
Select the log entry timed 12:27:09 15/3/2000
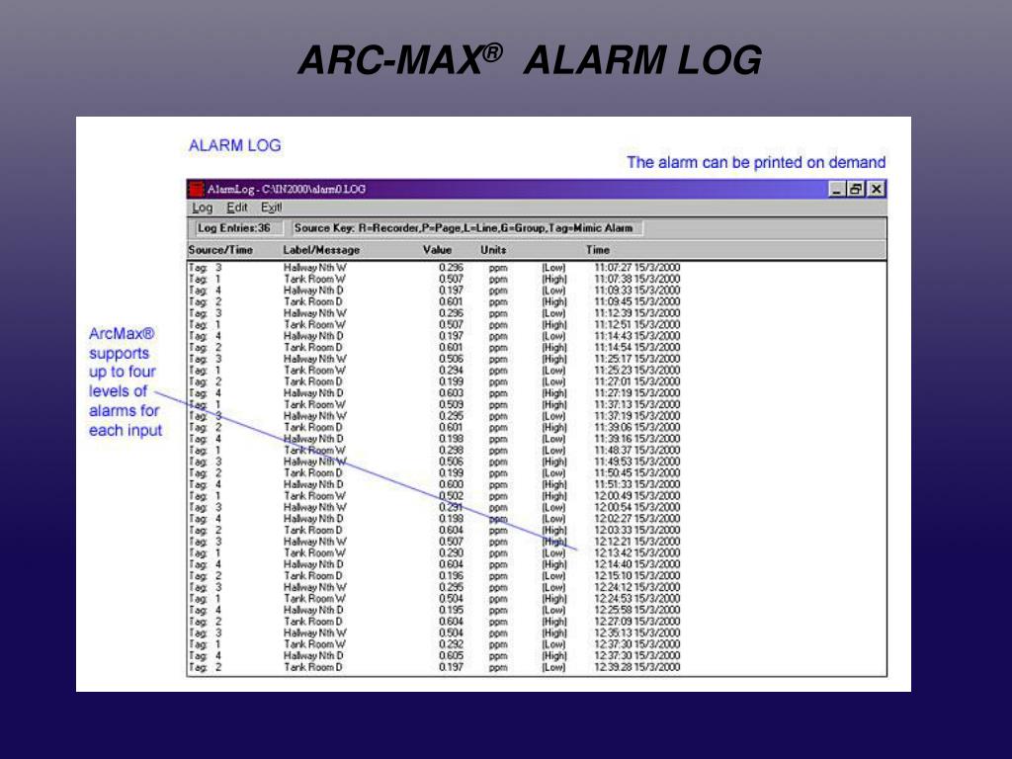point(434,622)
